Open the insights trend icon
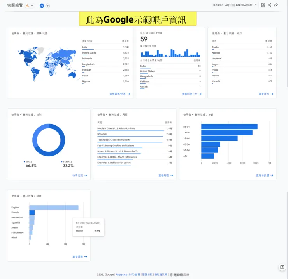288x279 pixels. [276, 5]
